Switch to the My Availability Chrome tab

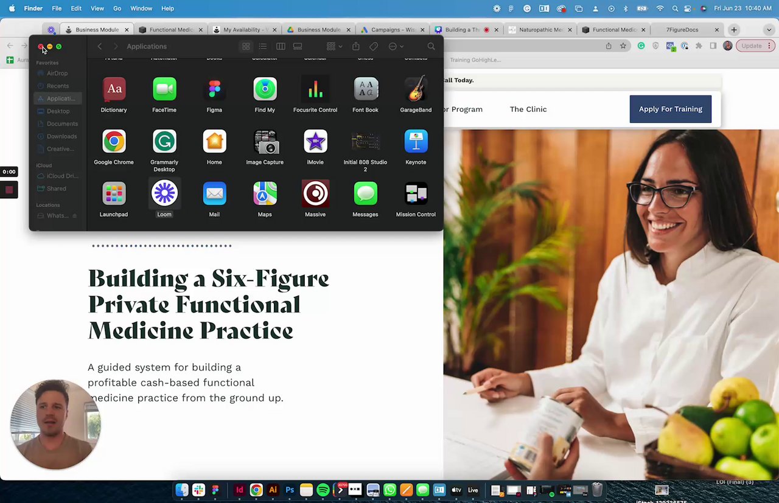click(244, 30)
